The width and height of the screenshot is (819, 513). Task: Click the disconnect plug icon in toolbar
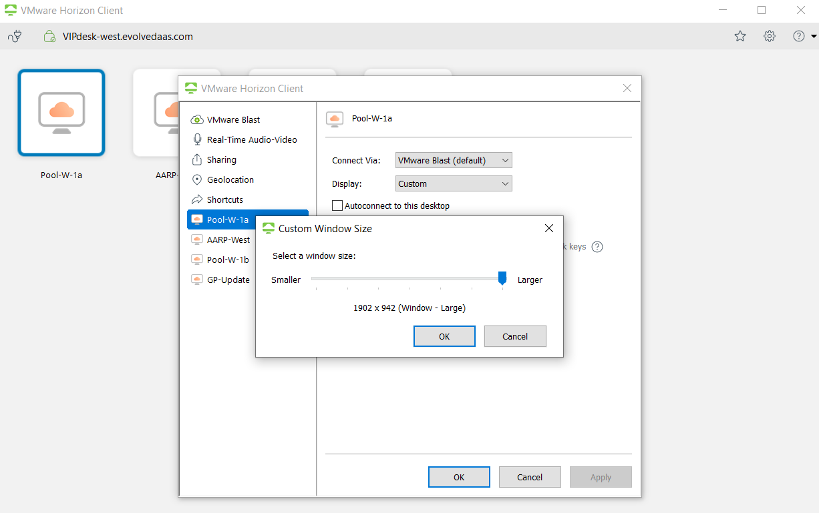point(15,36)
